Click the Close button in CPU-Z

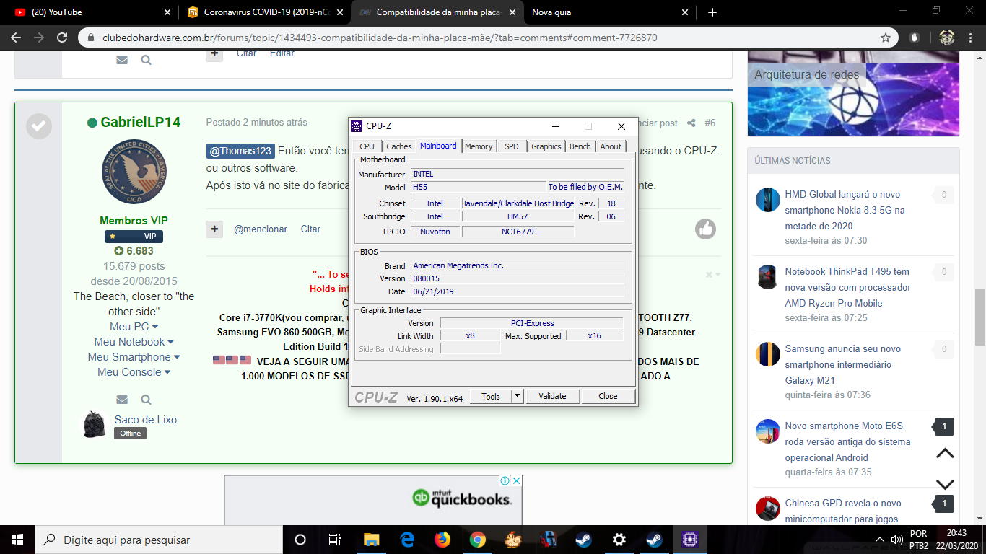tap(608, 396)
